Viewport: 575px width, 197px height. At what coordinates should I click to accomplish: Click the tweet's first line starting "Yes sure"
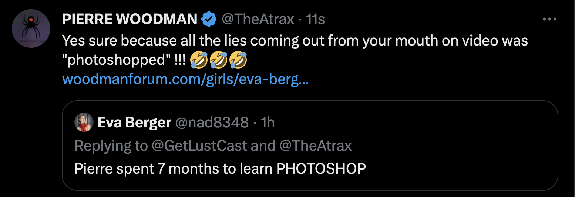pyautogui.click(x=295, y=41)
